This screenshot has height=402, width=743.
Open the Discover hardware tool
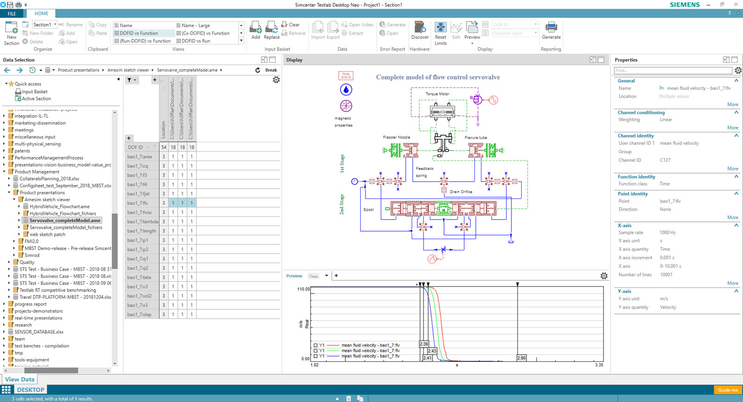click(420, 28)
